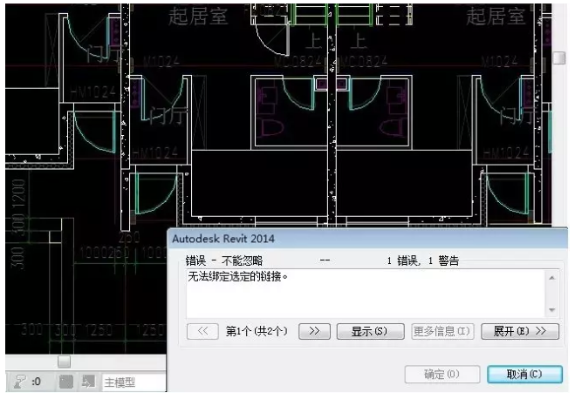Screen dimensions: 575x399
Task: Go to next error with >> button
Action: pyautogui.click(x=315, y=331)
